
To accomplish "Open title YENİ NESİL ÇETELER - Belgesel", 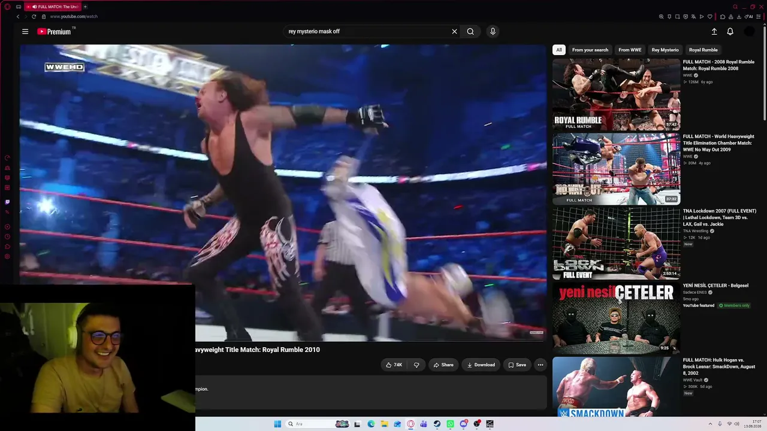I will pyautogui.click(x=715, y=286).
